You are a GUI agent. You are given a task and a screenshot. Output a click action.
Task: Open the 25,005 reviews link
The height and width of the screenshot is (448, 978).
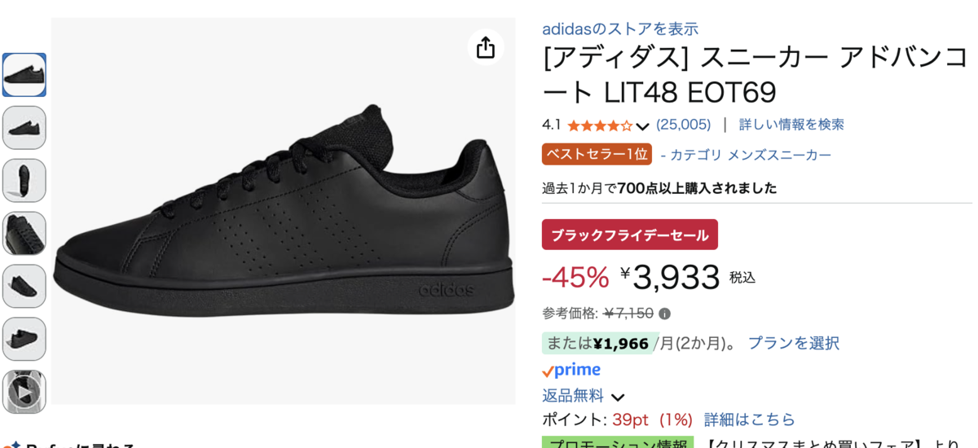(683, 125)
